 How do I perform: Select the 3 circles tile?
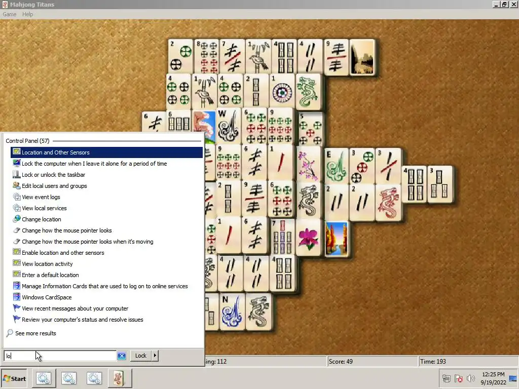(362, 166)
